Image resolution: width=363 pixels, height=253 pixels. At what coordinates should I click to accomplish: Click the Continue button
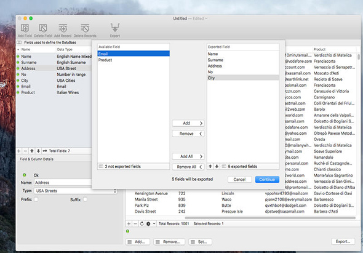267,180
